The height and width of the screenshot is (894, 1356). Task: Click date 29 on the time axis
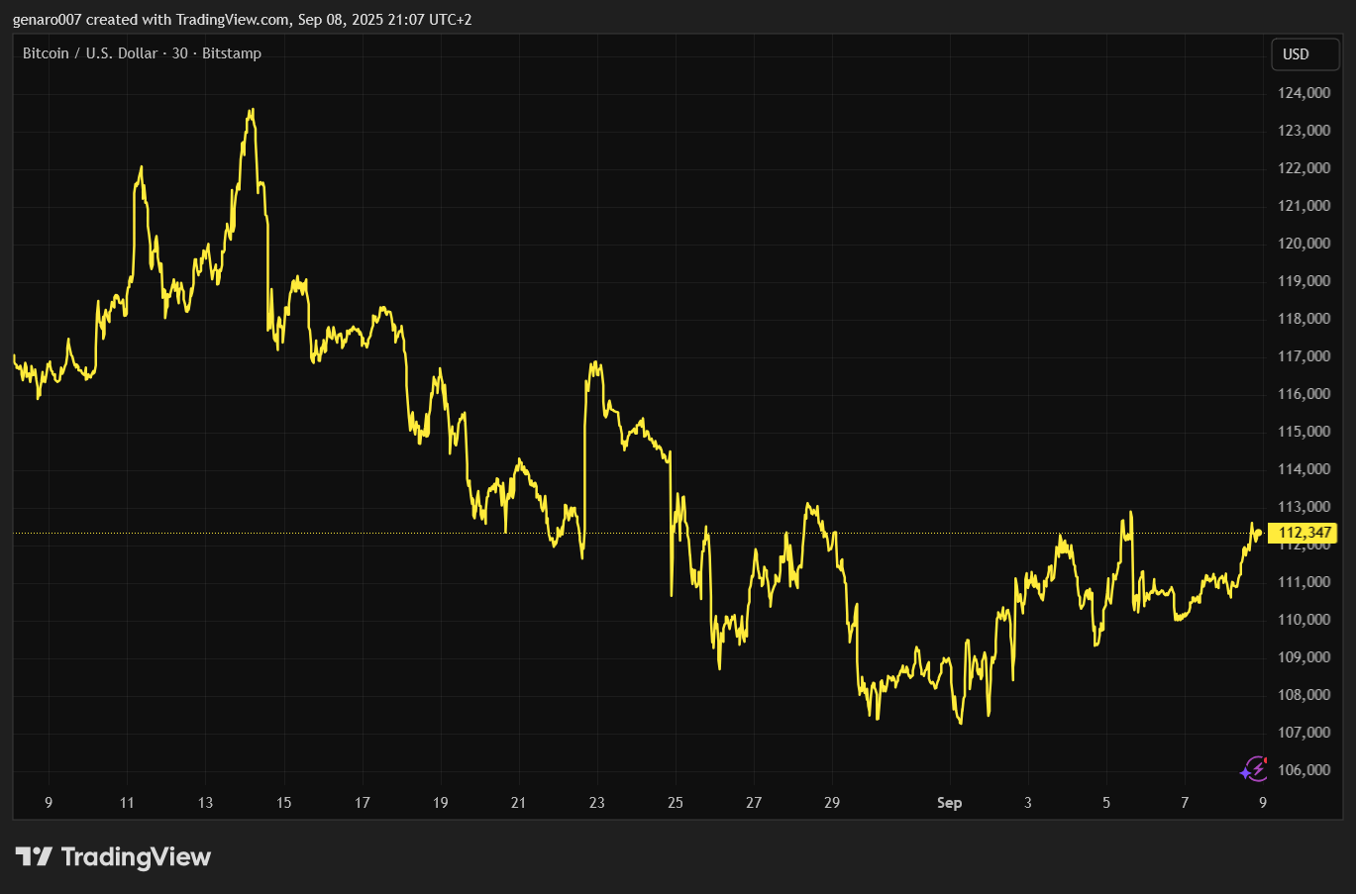point(832,803)
